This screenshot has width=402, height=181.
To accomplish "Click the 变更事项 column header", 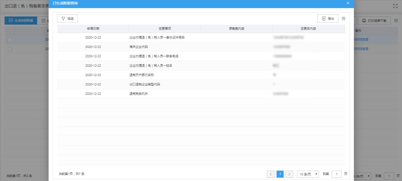I will pyautogui.click(x=165, y=29).
